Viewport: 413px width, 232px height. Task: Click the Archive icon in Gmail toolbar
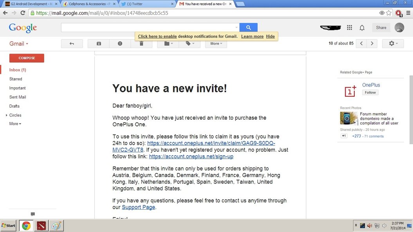[x=99, y=43]
